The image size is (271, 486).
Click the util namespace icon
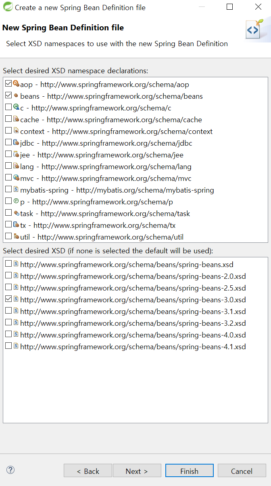[x=16, y=236]
